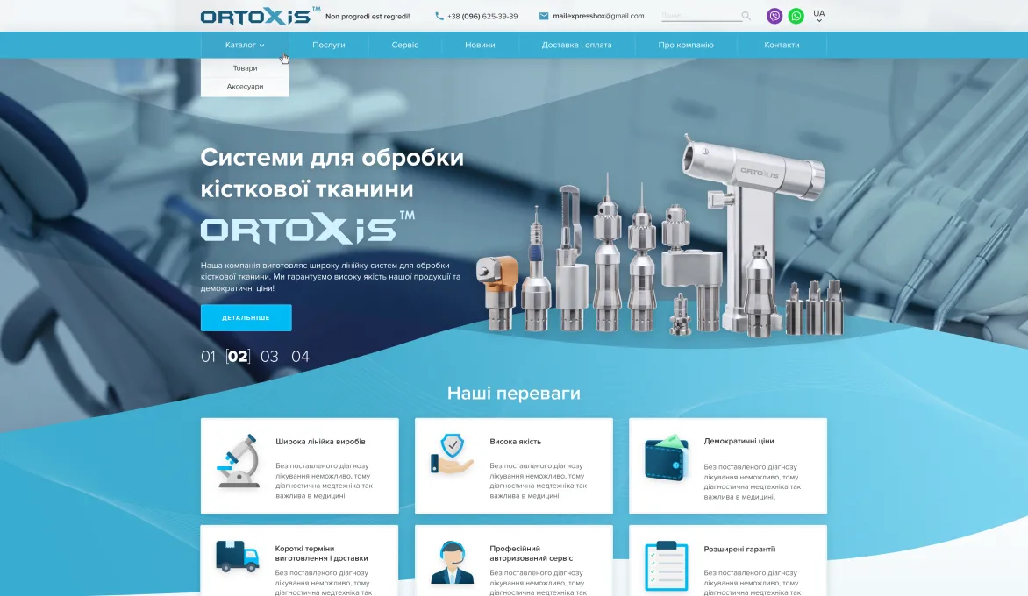1028x596 pixels.
Task: Click Короткі терміни виготовлення і доставки heading
Action: [x=321, y=553]
